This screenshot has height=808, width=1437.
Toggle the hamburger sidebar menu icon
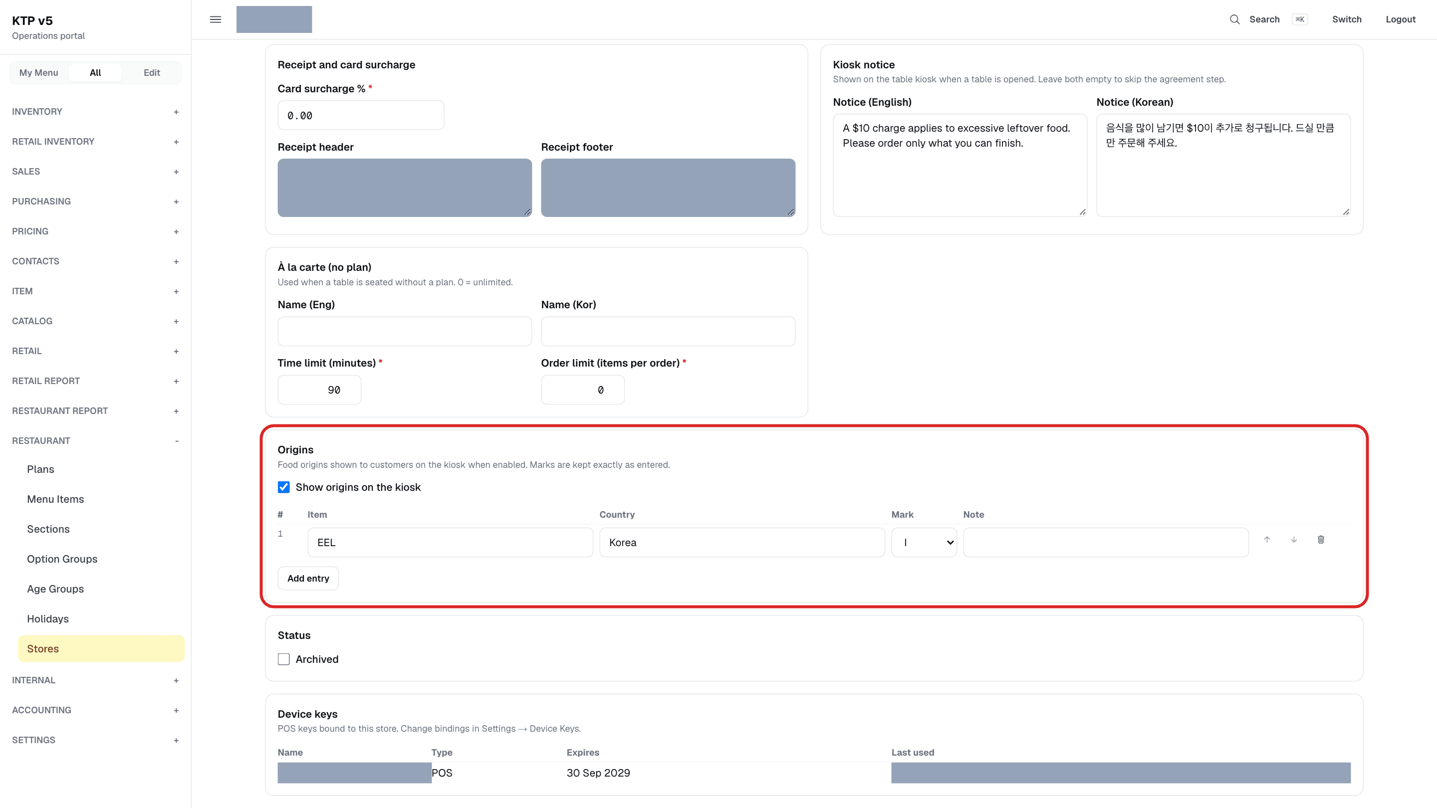point(216,19)
